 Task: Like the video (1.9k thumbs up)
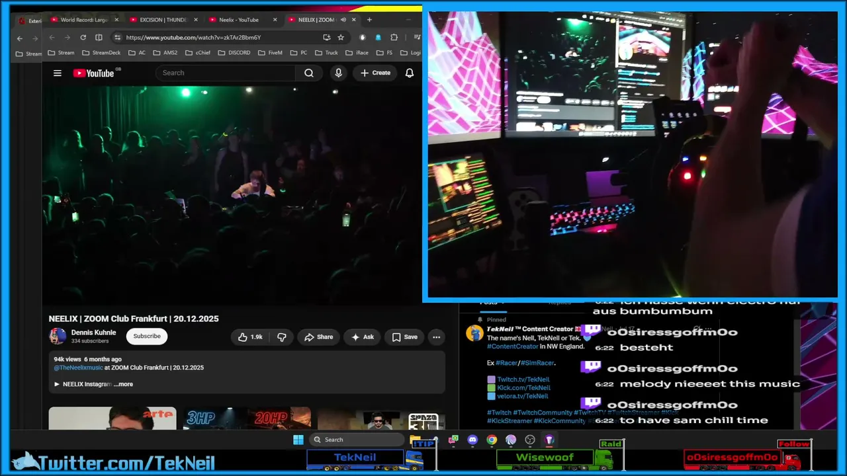pos(250,337)
